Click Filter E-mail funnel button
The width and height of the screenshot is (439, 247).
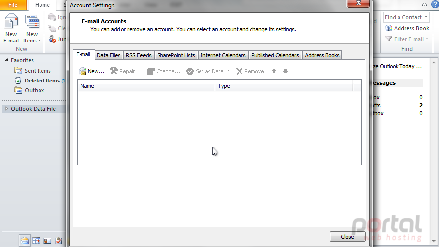tap(406, 39)
